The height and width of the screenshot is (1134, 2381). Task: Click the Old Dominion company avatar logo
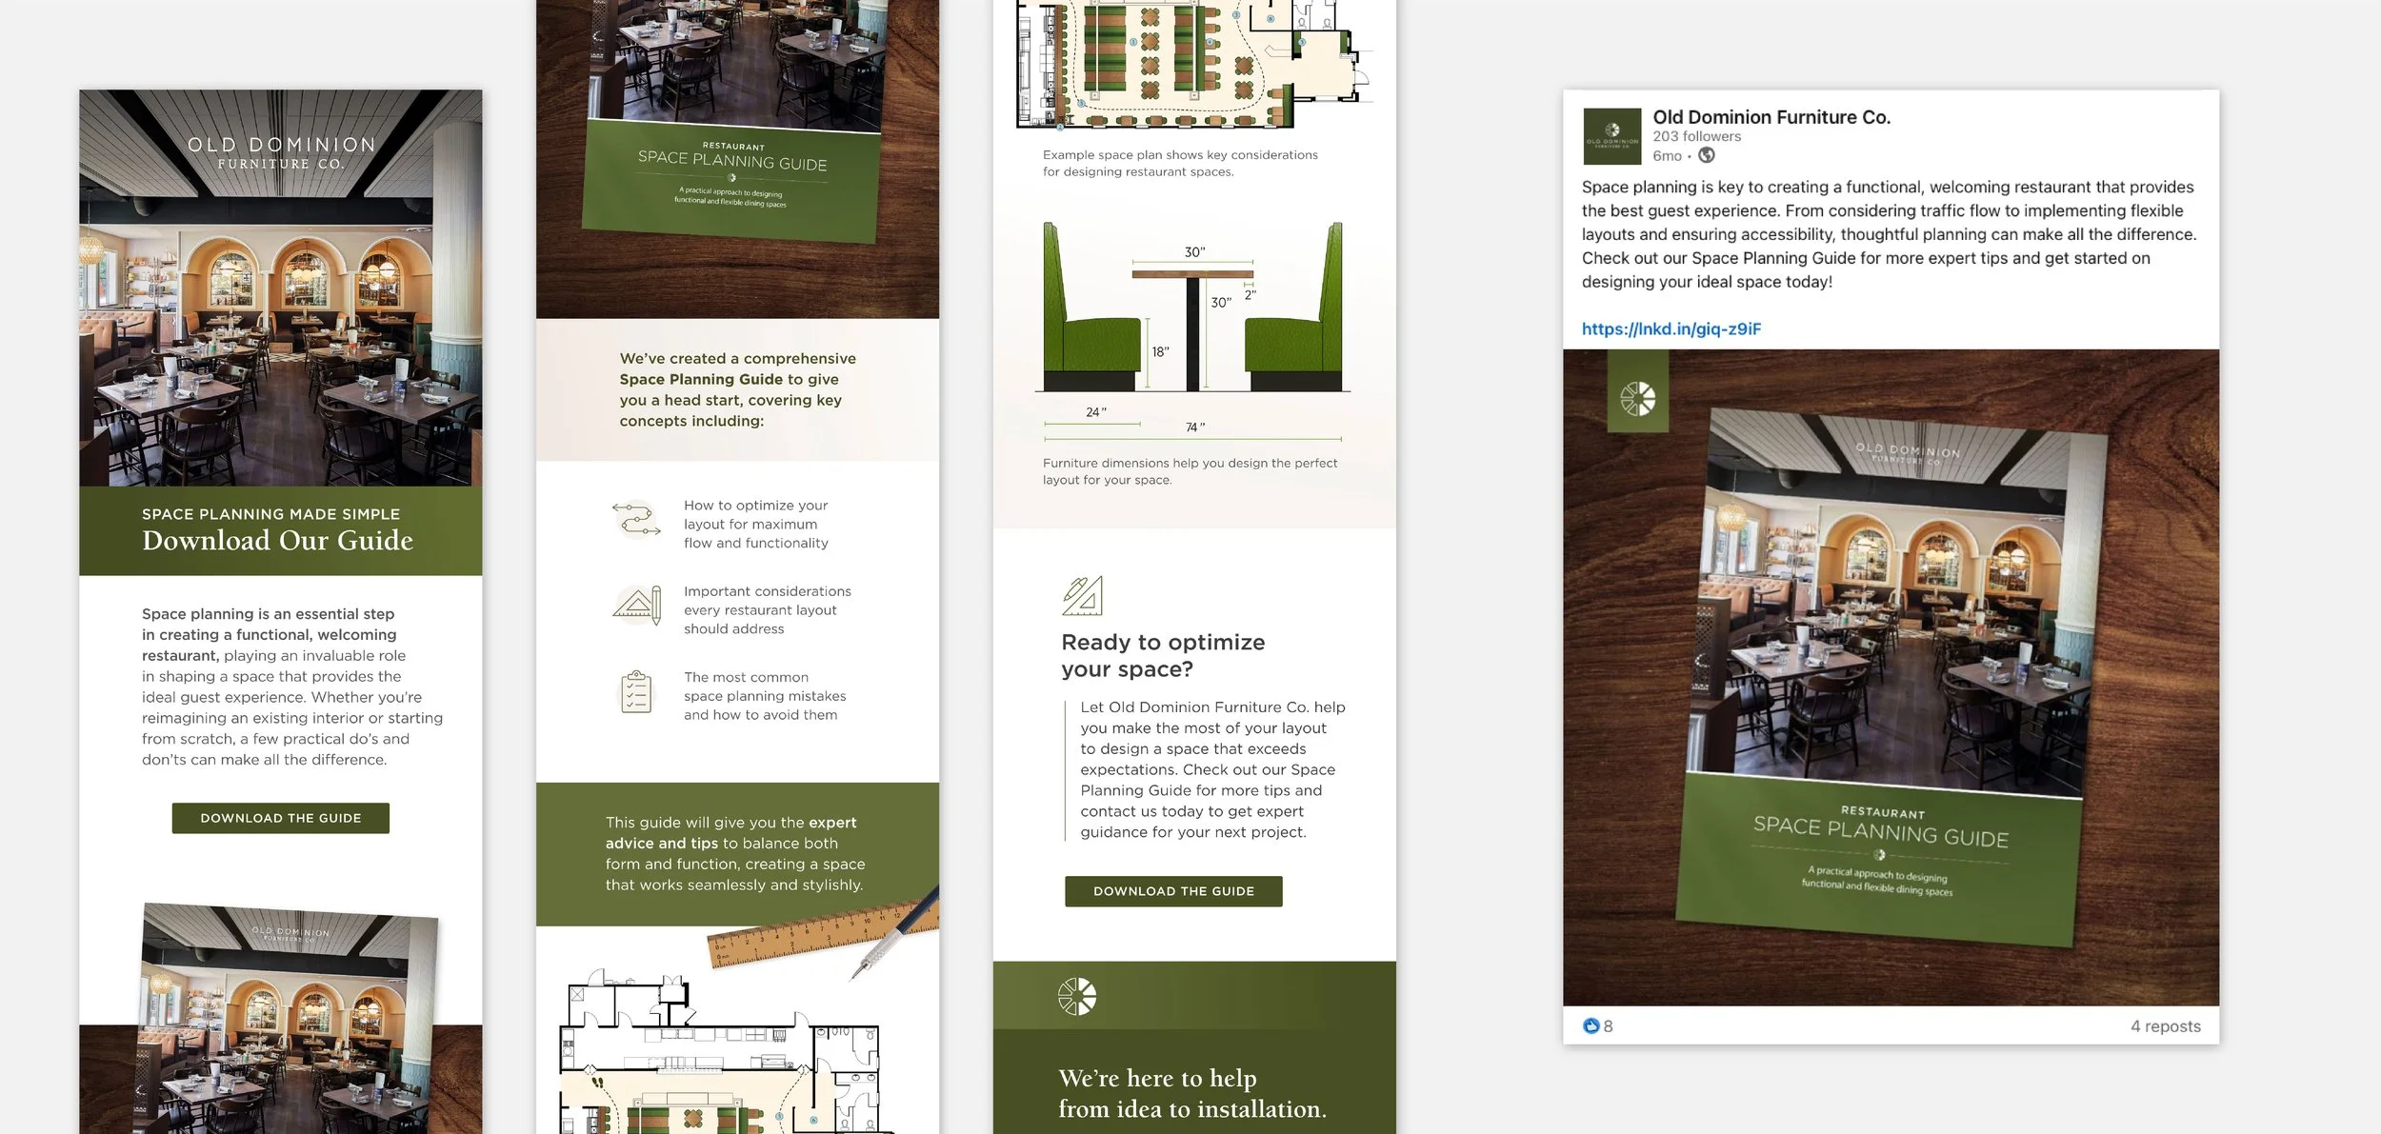pyautogui.click(x=1611, y=136)
